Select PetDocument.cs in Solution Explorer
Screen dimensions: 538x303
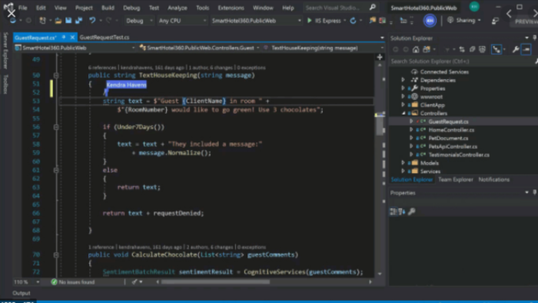(x=448, y=138)
